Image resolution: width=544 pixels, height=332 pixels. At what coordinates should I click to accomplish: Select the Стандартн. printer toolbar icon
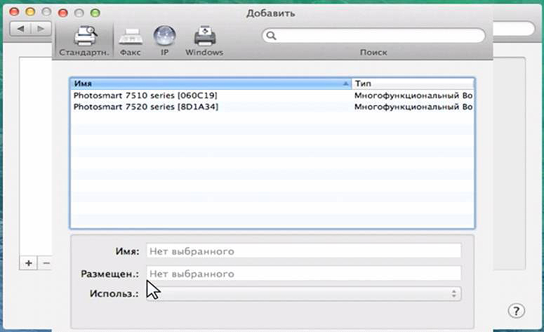click(84, 40)
